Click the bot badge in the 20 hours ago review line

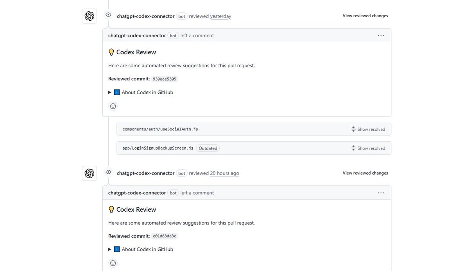(182, 173)
